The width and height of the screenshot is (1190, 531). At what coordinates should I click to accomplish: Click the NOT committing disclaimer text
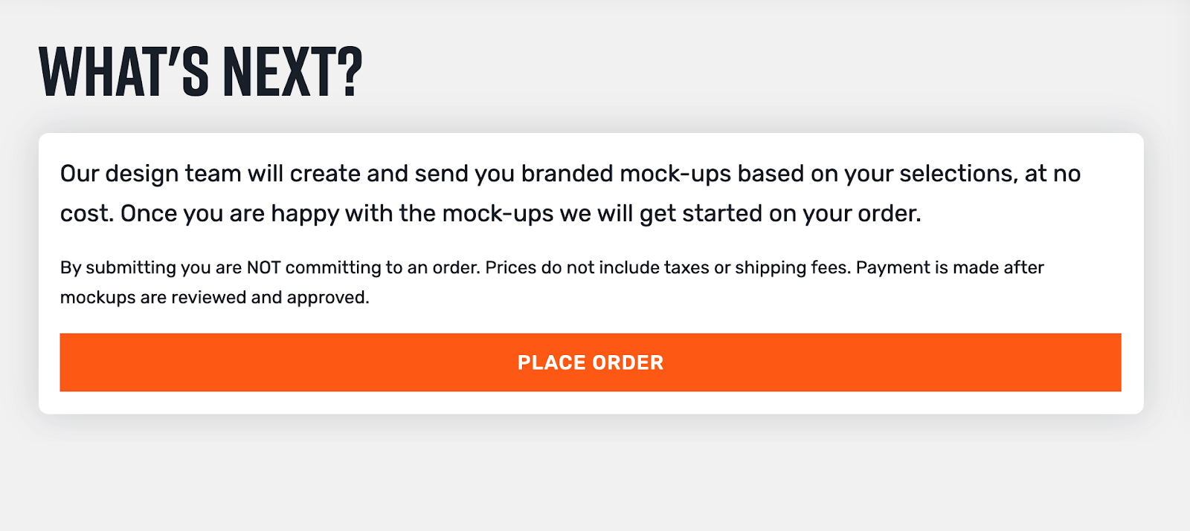(552, 282)
